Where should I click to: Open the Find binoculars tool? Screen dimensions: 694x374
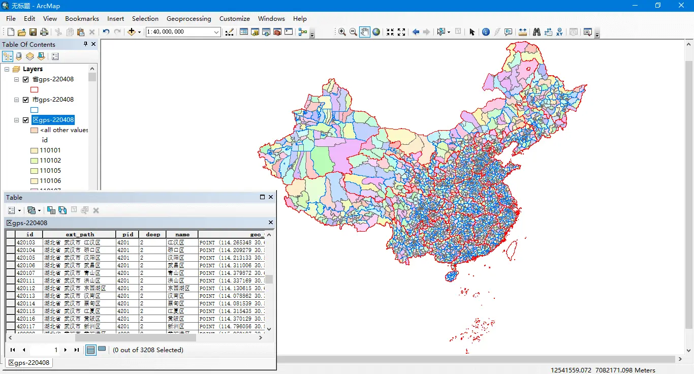tap(537, 32)
